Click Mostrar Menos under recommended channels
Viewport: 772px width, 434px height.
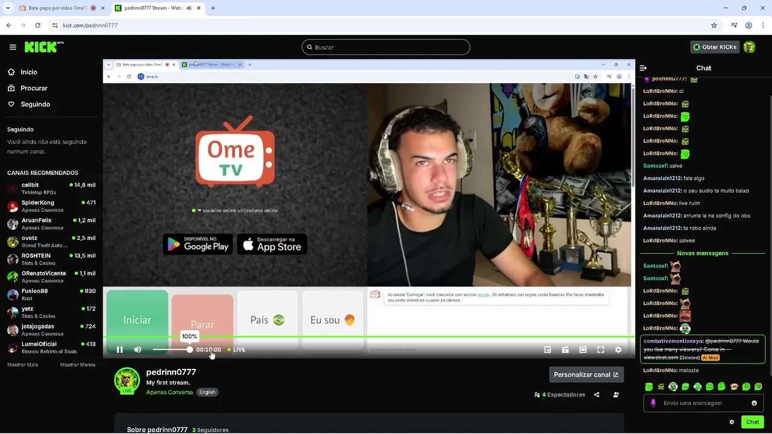pyautogui.click(x=78, y=365)
